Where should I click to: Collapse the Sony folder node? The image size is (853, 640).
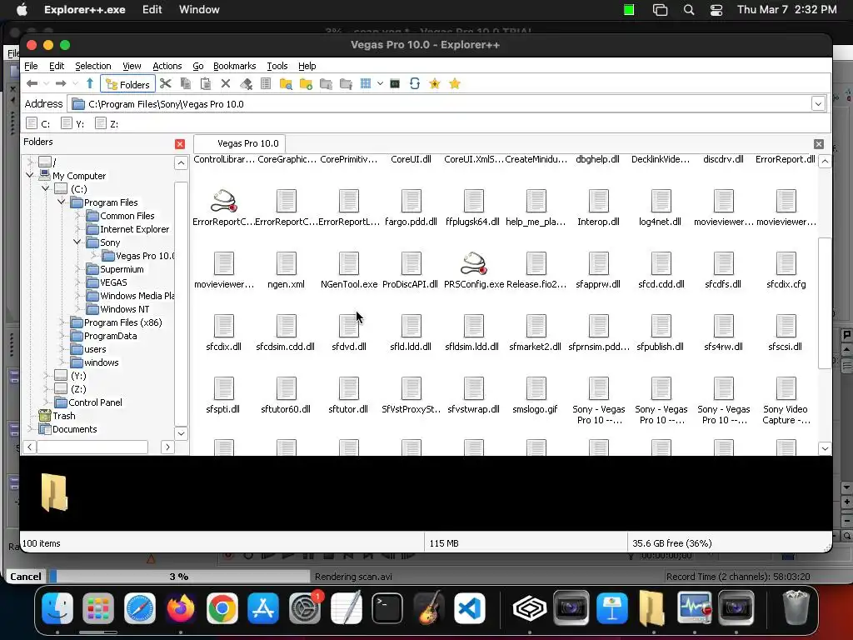(x=77, y=242)
